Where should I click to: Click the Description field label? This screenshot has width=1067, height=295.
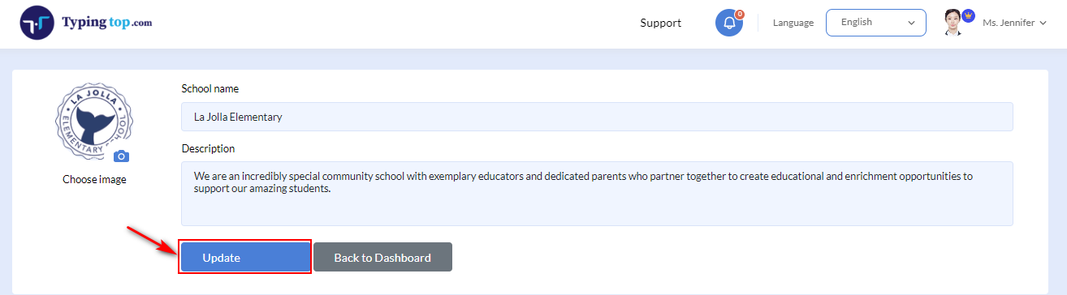click(x=209, y=148)
